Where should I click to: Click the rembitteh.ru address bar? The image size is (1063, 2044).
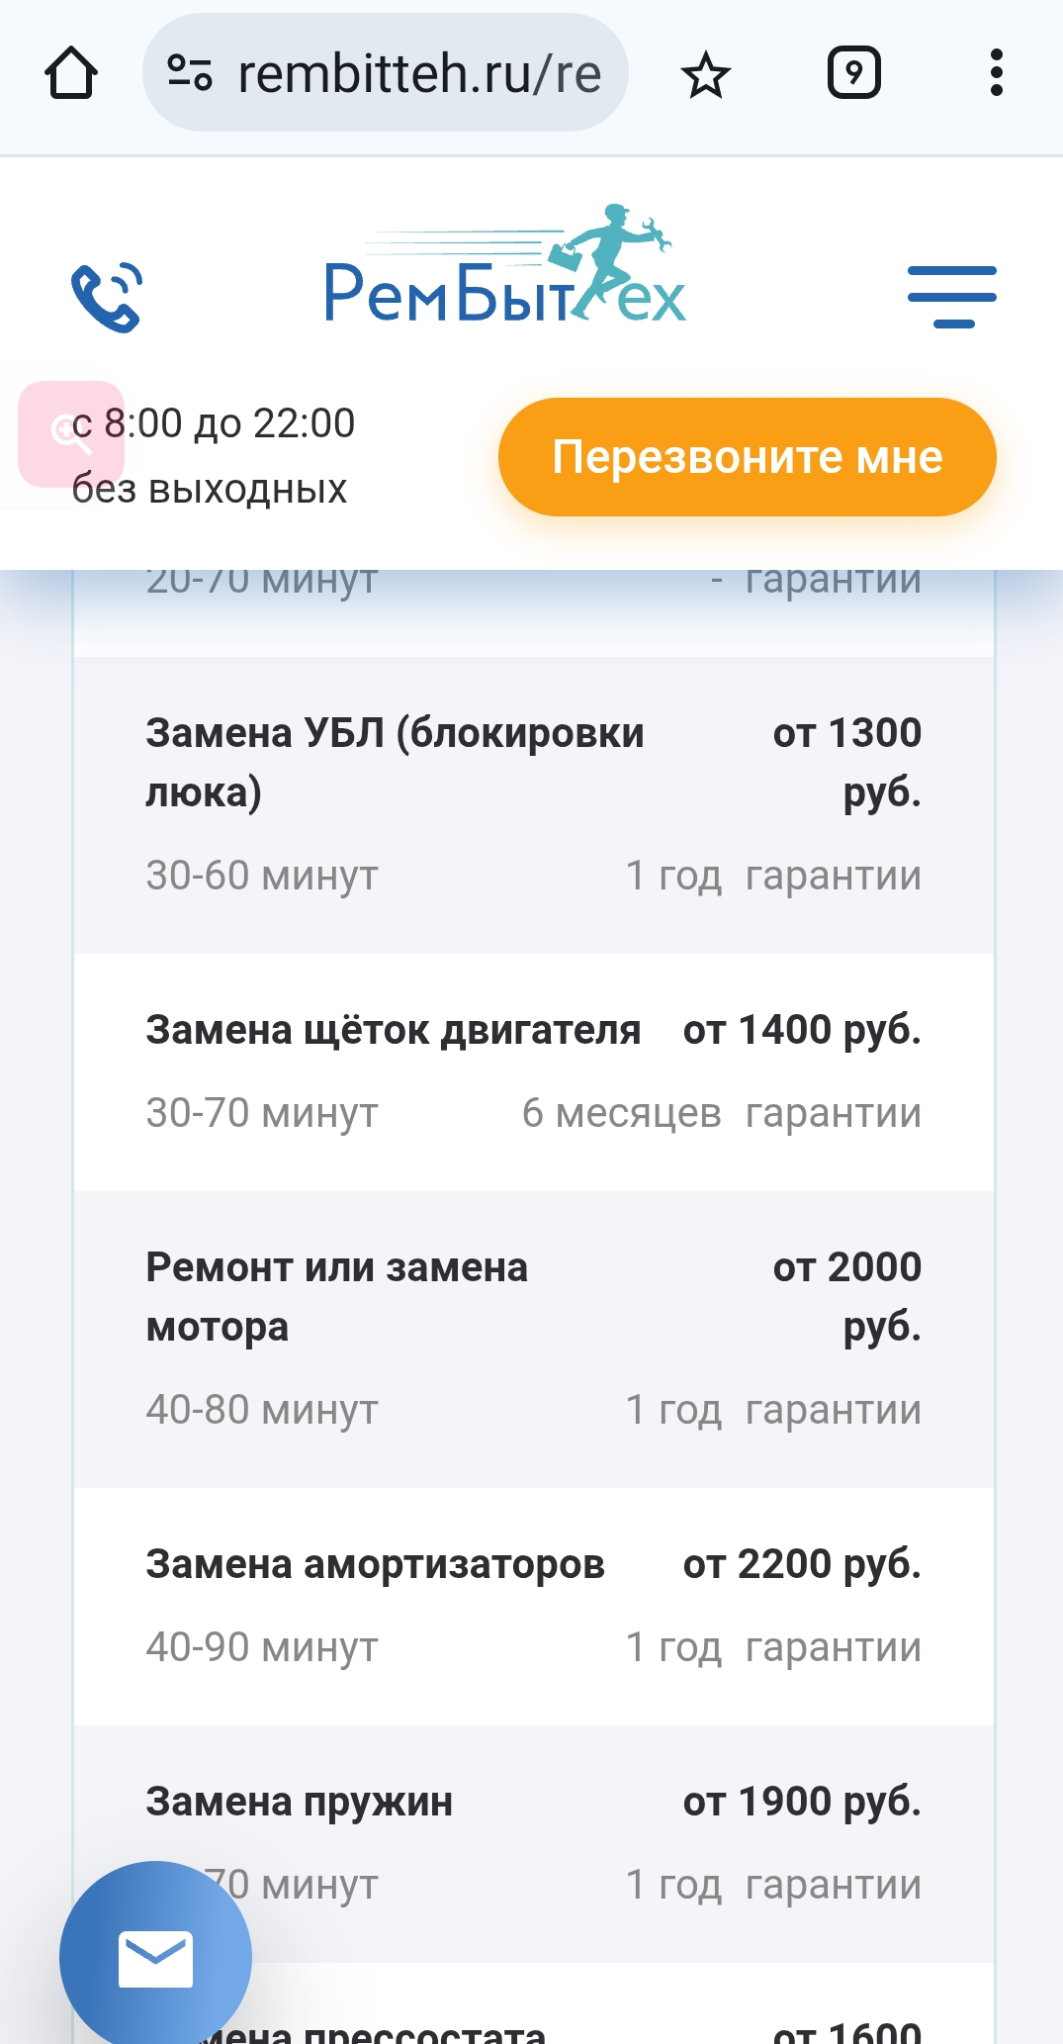click(x=419, y=73)
